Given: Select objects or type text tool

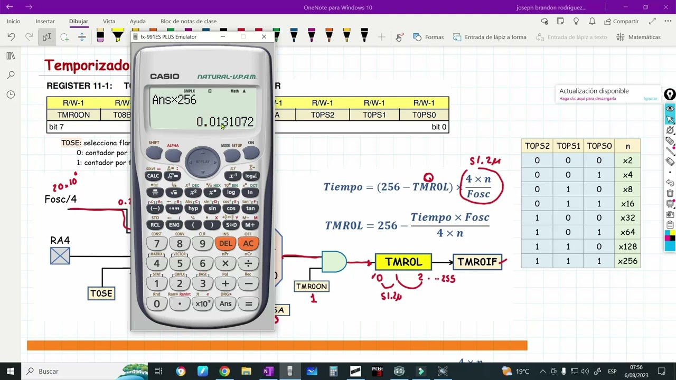Looking at the screenshot, I should click(x=46, y=37).
